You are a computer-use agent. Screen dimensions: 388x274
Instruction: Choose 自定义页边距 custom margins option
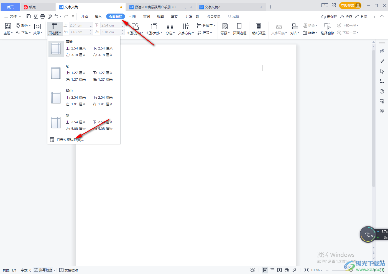coord(84,140)
